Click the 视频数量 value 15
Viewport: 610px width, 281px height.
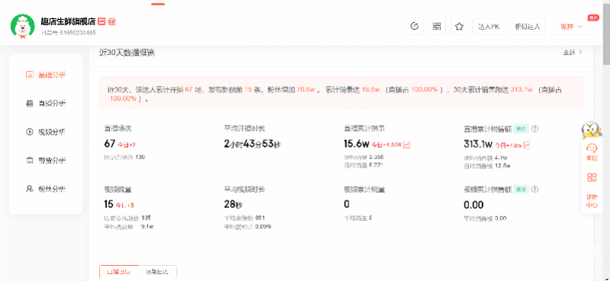108,204
